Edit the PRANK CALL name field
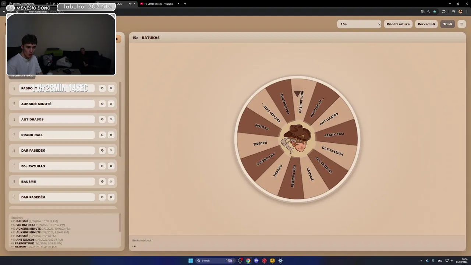The image size is (471, 265). 57,135
